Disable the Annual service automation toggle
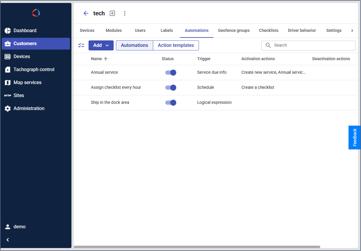 (x=171, y=73)
